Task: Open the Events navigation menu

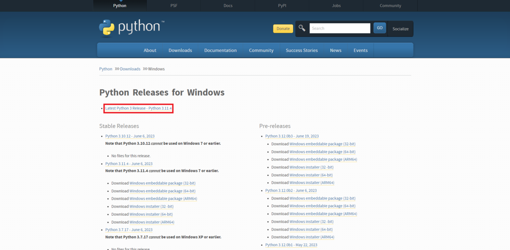Action: (361, 50)
